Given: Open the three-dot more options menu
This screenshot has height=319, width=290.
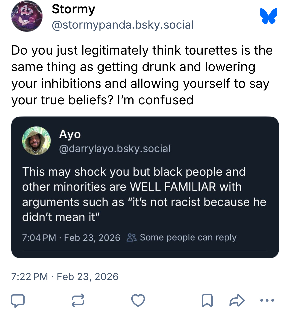Looking at the screenshot, I should click(267, 300).
